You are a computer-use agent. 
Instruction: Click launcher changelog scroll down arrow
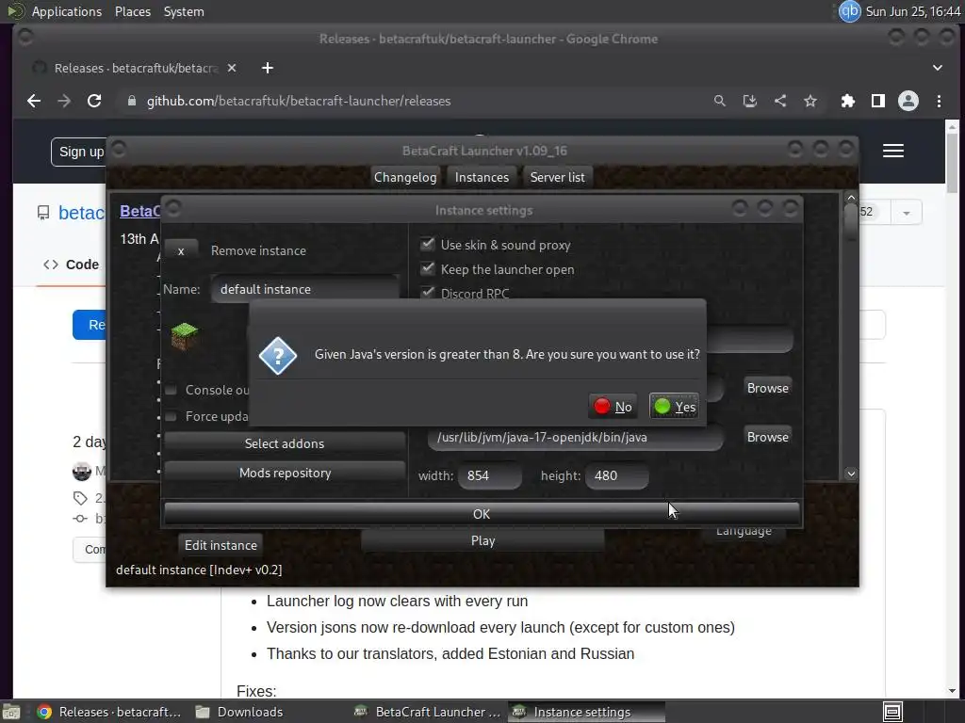coord(851,474)
